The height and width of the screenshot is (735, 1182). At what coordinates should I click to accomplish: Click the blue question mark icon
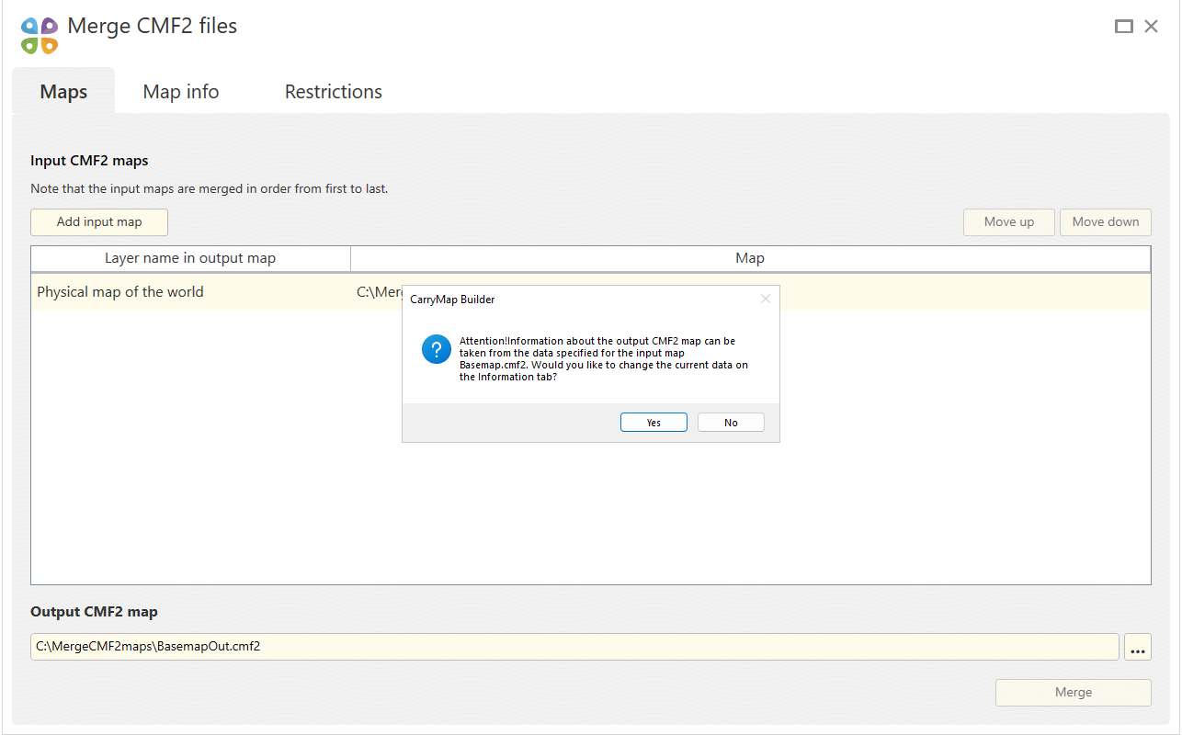click(437, 350)
